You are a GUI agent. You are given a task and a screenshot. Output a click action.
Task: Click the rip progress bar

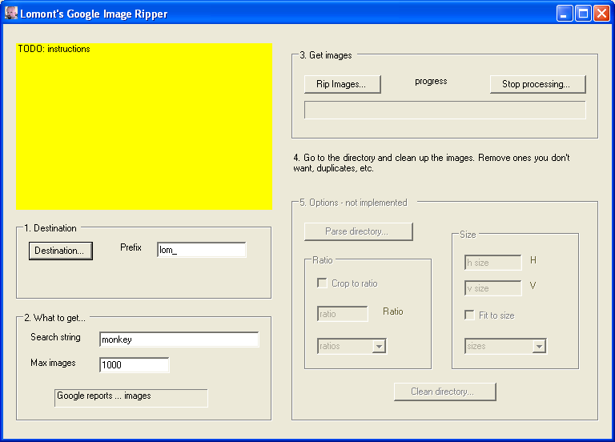point(444,110)
